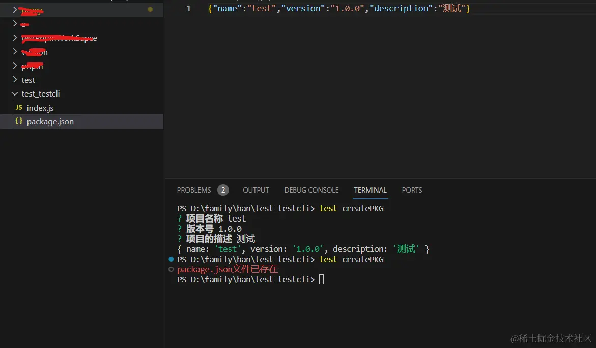Select the TERMINAL tab
Viewport: 596px width, 348px height.
[x=370, y=190]
